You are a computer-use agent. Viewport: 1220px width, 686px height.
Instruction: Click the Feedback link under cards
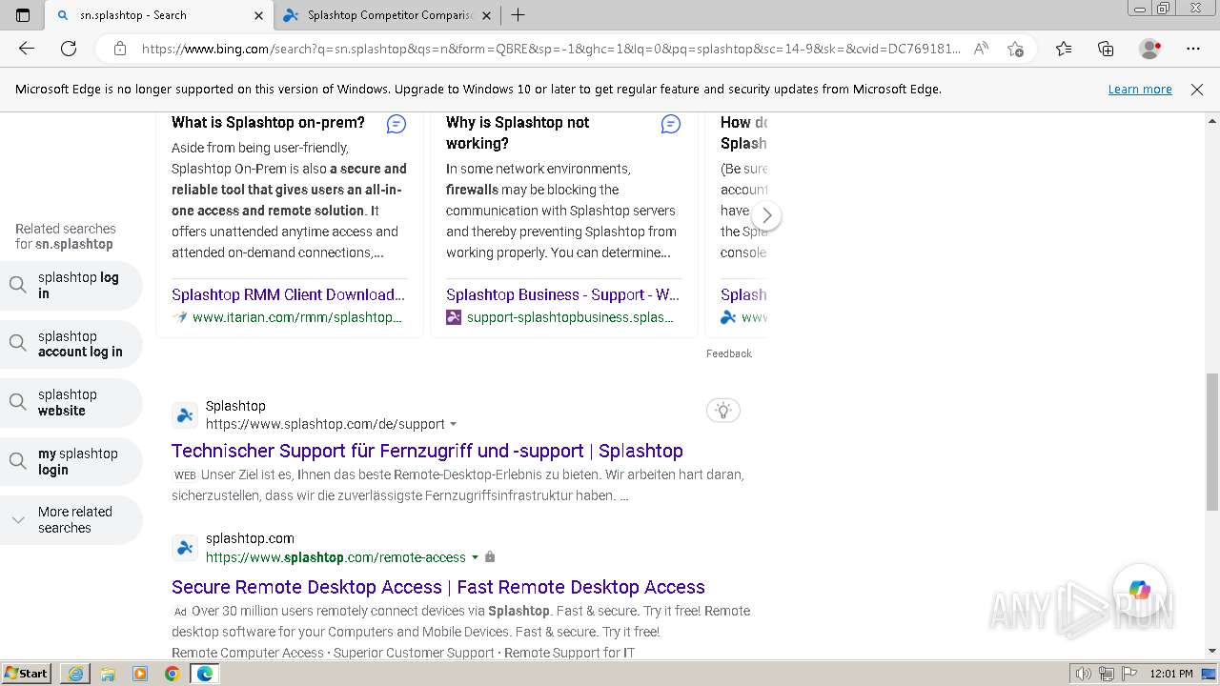point(729,353)
